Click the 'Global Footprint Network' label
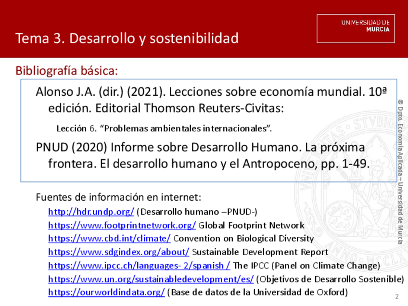Image resolution: width=408 pixels, height=306 pixels. 251,225
